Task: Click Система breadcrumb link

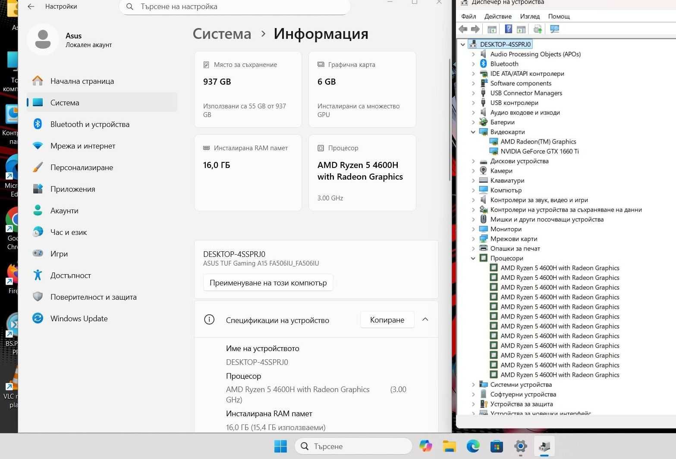Action: click(x=222, y=34)
